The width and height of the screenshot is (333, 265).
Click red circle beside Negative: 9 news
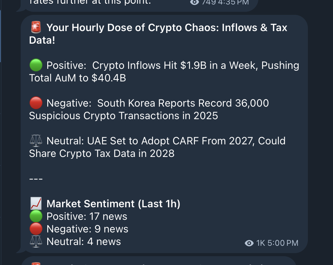[36, 229]
